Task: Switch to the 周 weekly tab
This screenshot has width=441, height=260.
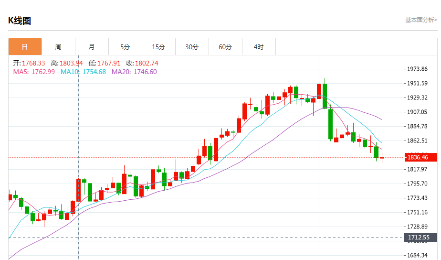Action: point(58,47)
